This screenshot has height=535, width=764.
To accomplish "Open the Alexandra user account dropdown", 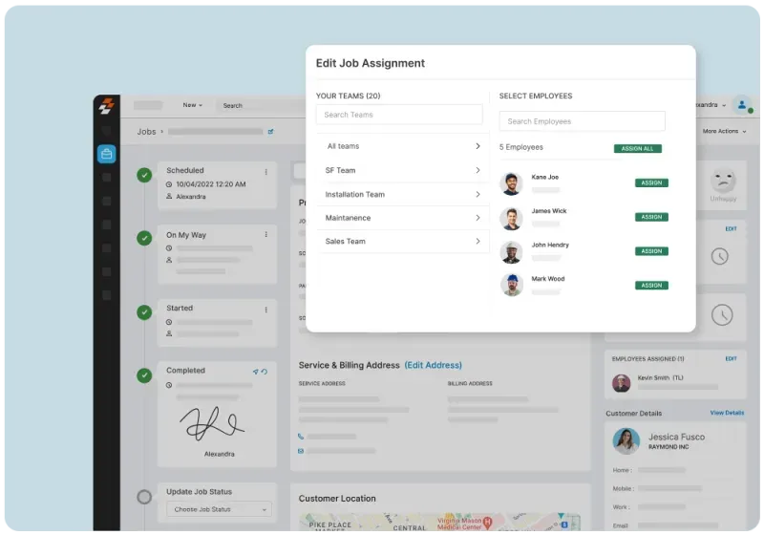I will [x=711, y=105].
